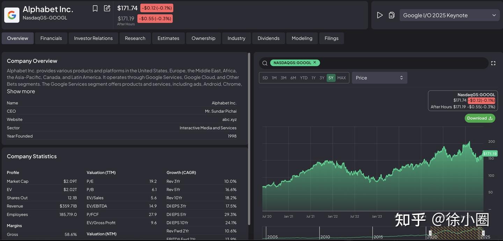Viewport: 503px width, 241px height.
Task: Click the Google logo icon
Action: click(12, 15)
